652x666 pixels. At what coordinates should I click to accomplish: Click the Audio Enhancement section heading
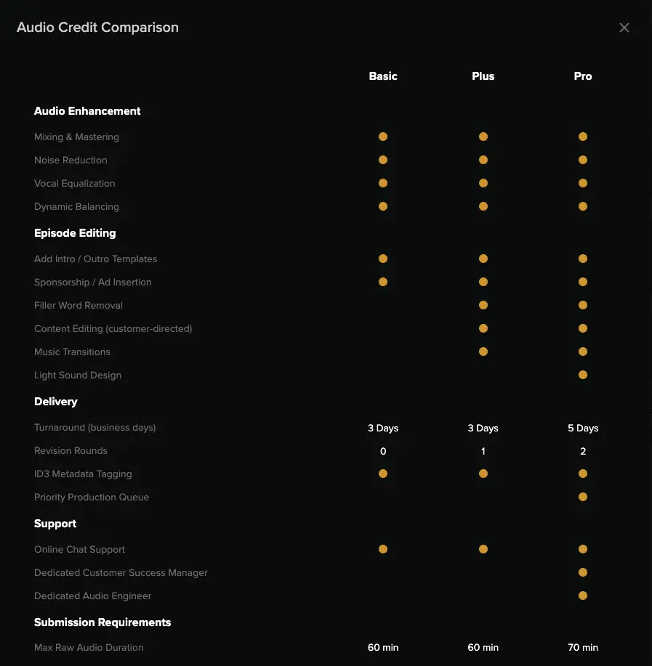pyautogui.click(x=87, y=111)
